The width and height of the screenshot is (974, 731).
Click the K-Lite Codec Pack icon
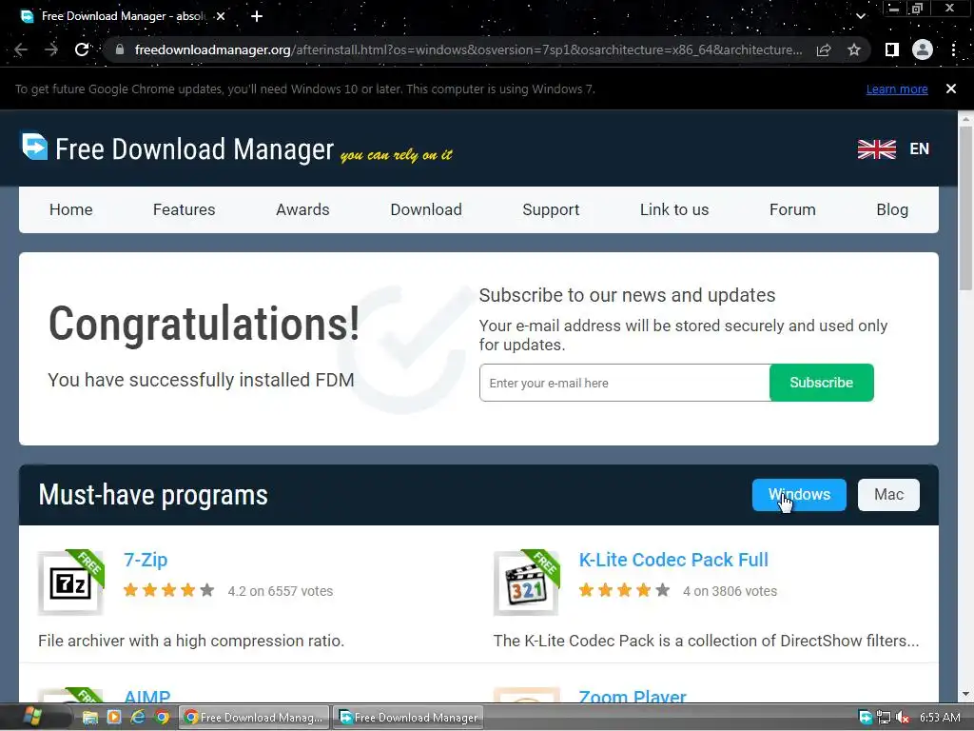(526, 583)
